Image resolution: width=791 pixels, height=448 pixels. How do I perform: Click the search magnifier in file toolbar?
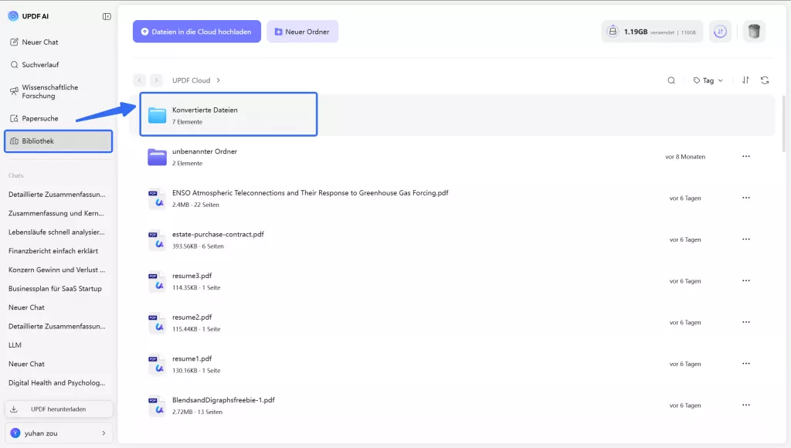click(x=671, y=80)
